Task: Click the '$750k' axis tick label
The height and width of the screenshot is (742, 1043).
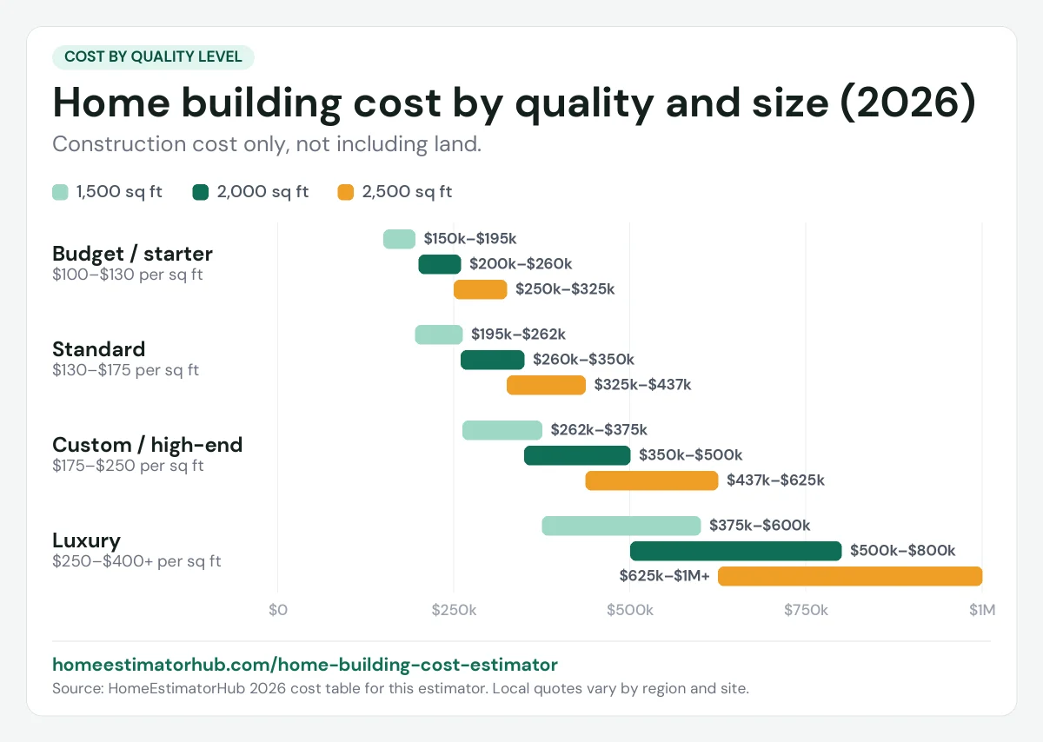Action: [x=806, y=611]
